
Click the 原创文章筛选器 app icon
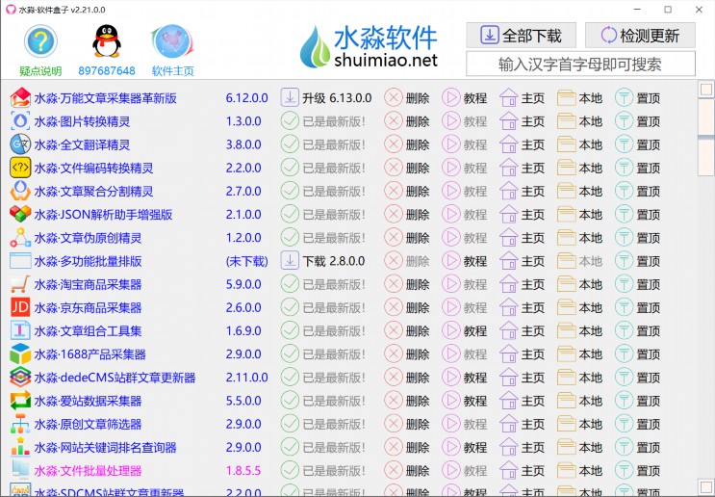20,424
